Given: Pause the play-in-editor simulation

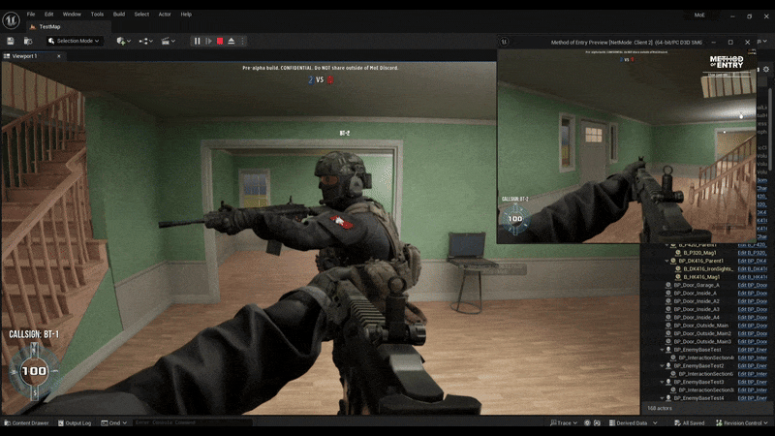Looking at the screenshot, I should [198, 41].
